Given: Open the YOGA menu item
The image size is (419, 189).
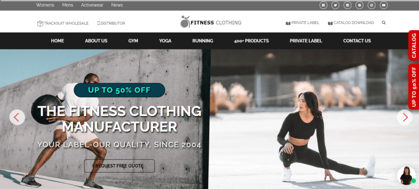Looking at the screenshot, I should point(165,41).
